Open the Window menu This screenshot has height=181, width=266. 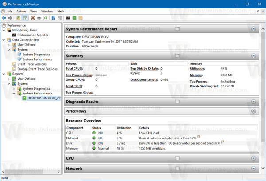(47, 12)
